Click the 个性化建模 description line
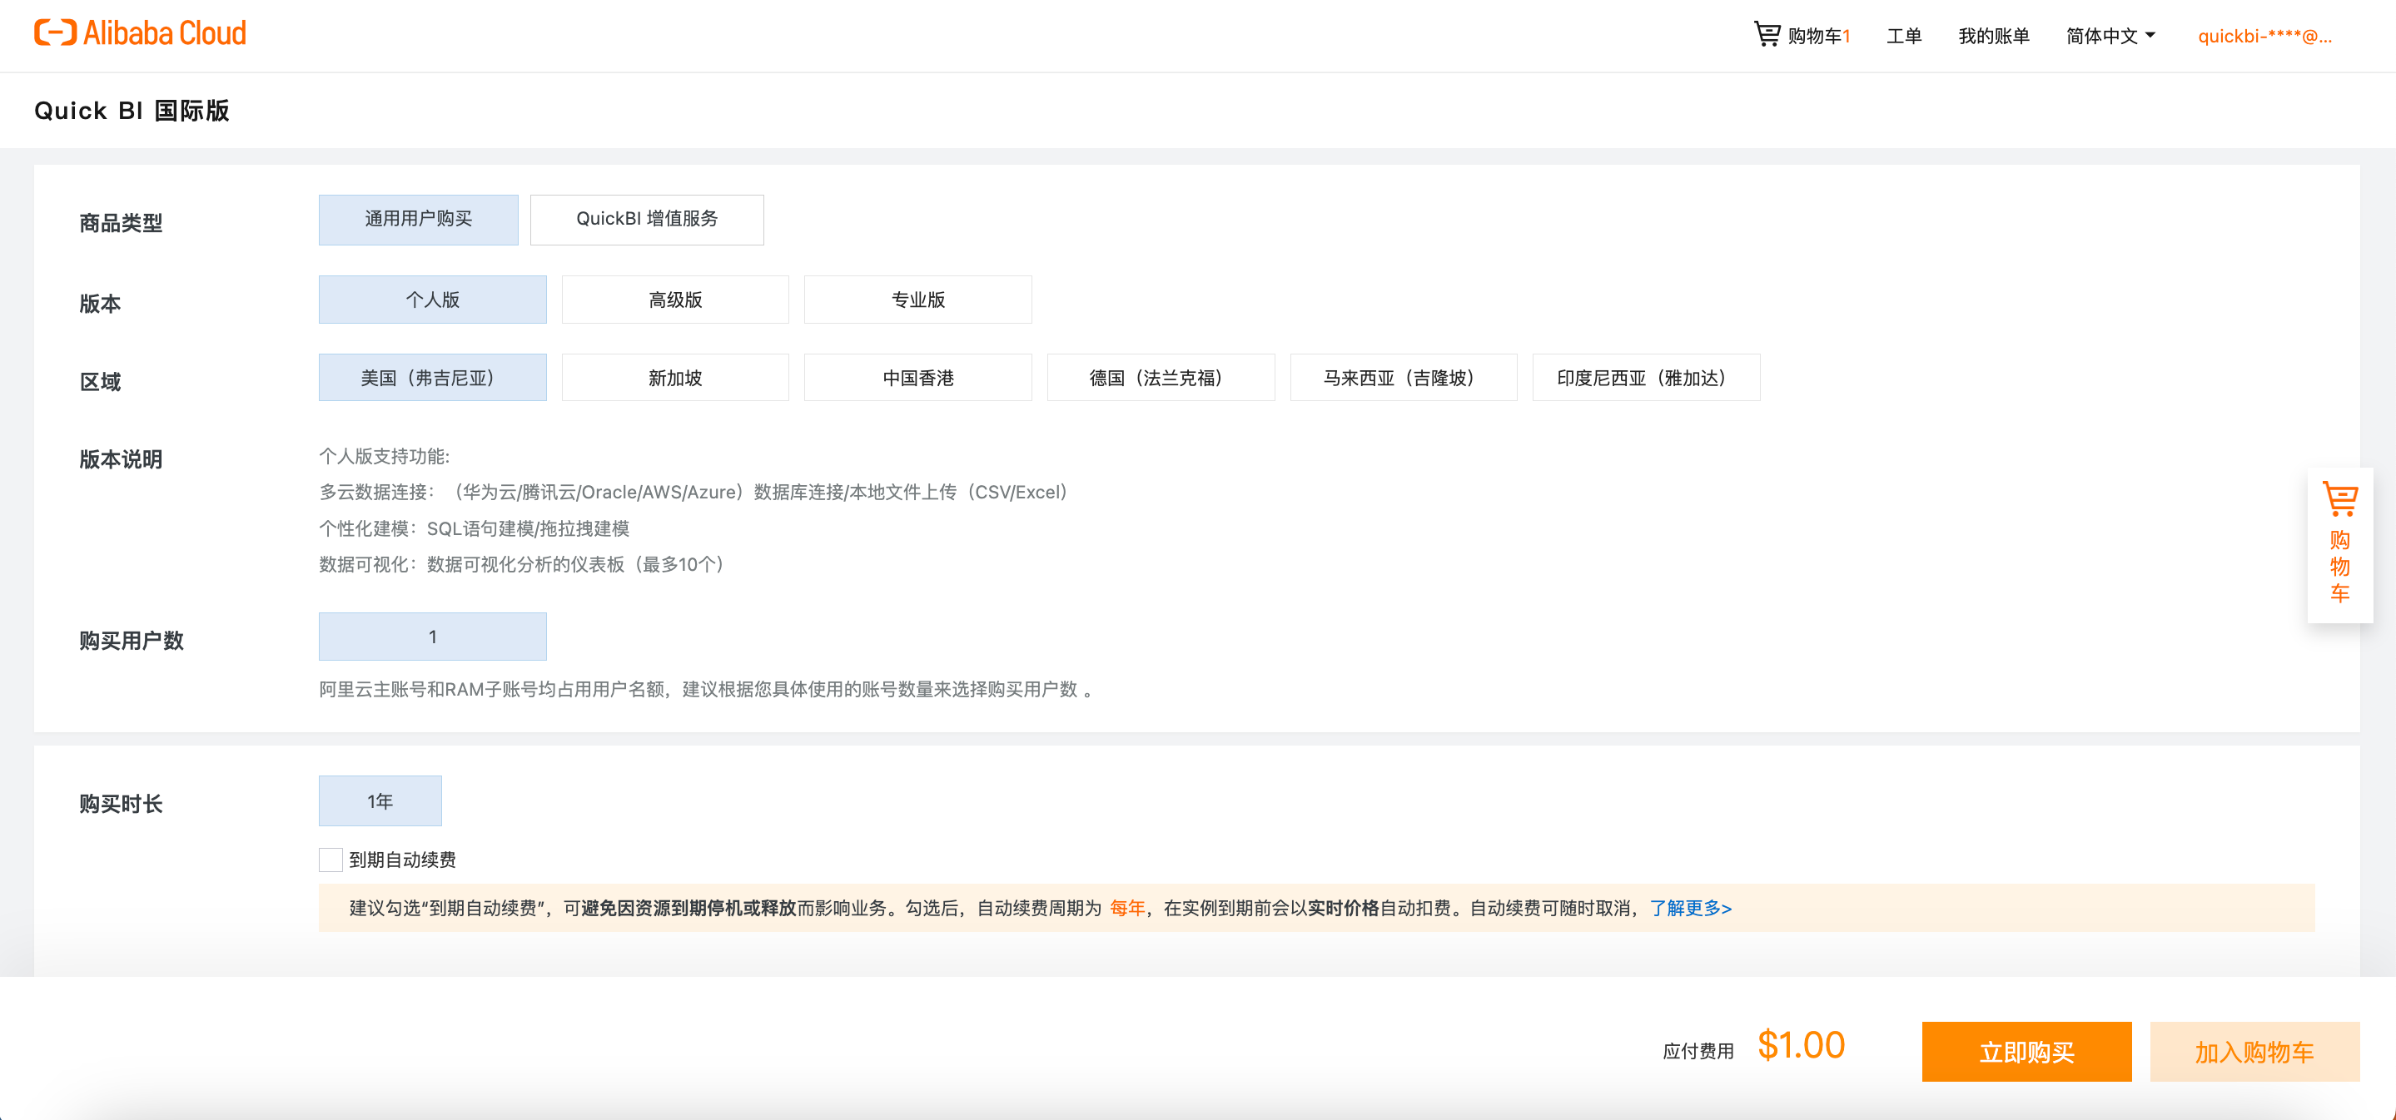 point(475,528)
